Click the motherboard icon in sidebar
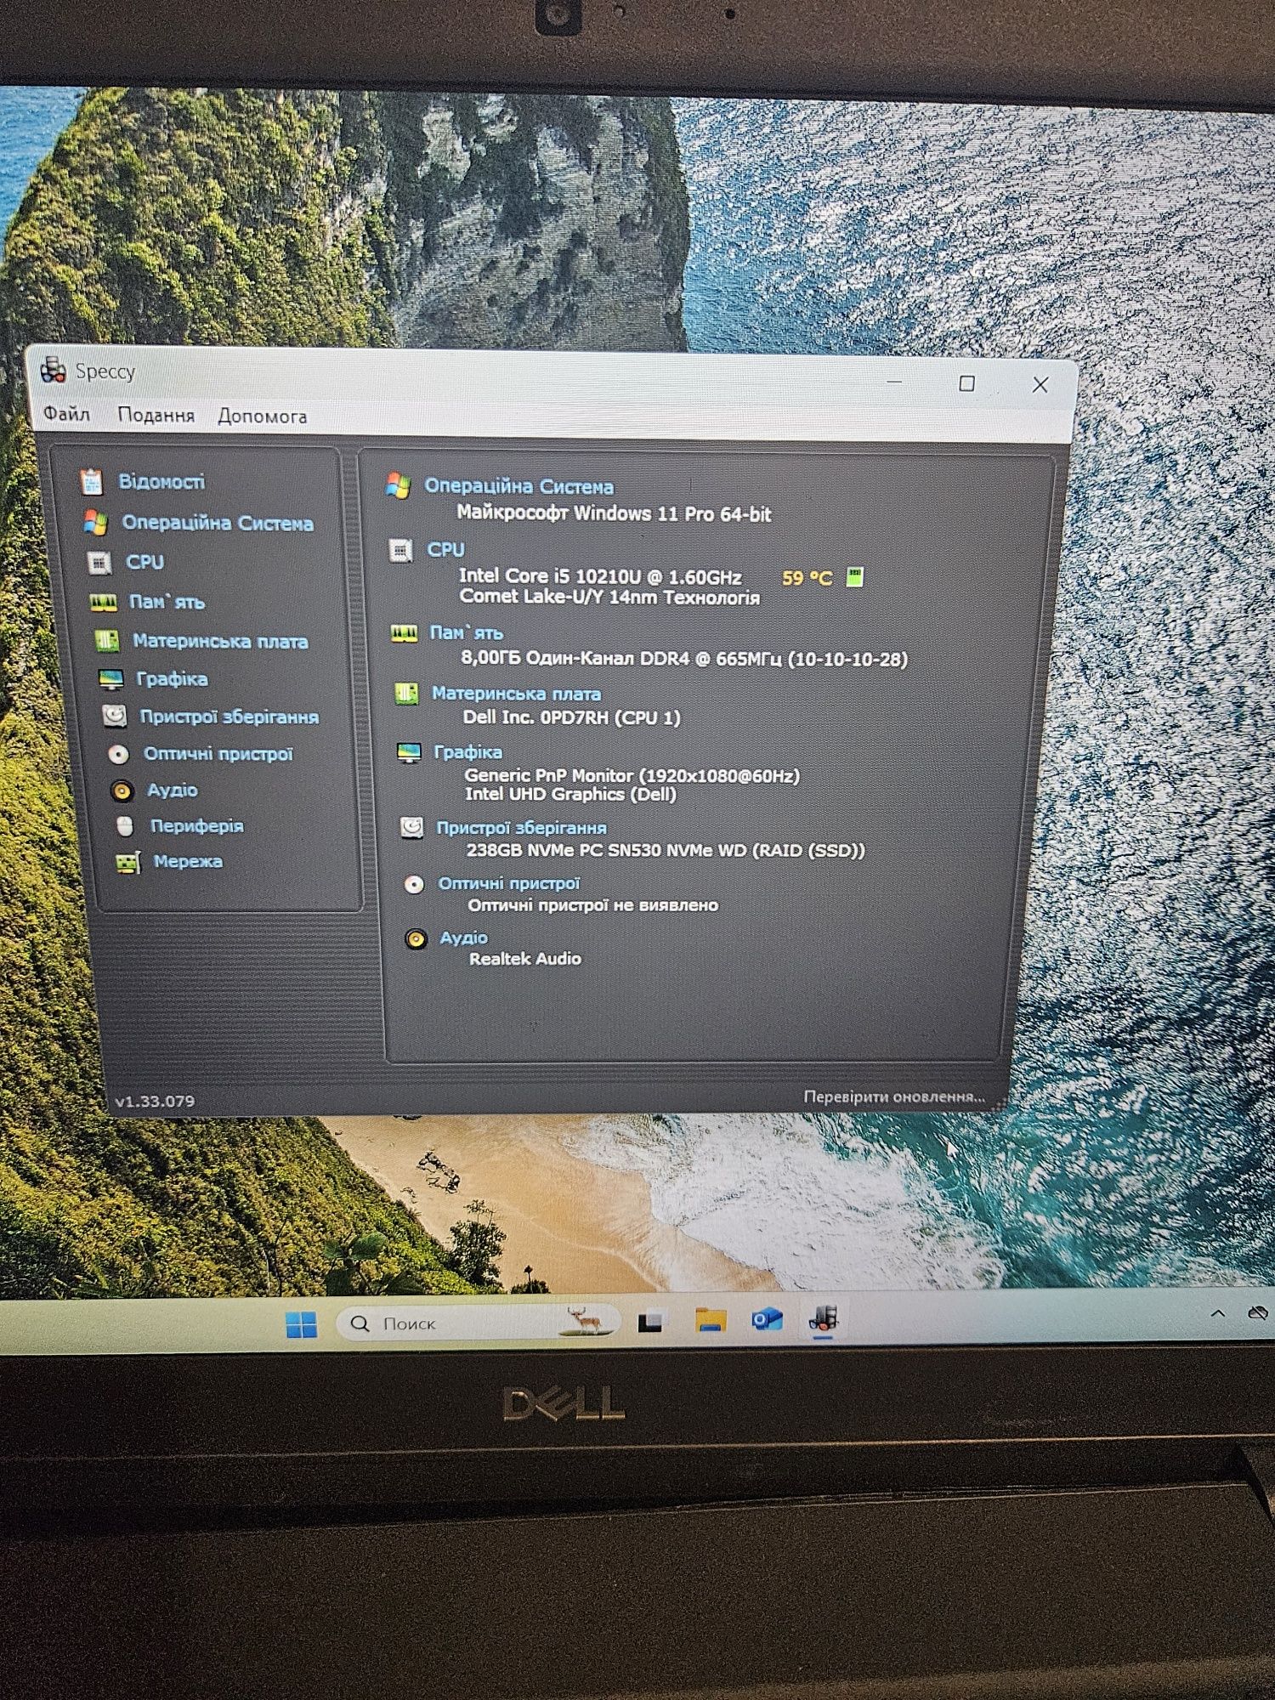 coord(106,641)
